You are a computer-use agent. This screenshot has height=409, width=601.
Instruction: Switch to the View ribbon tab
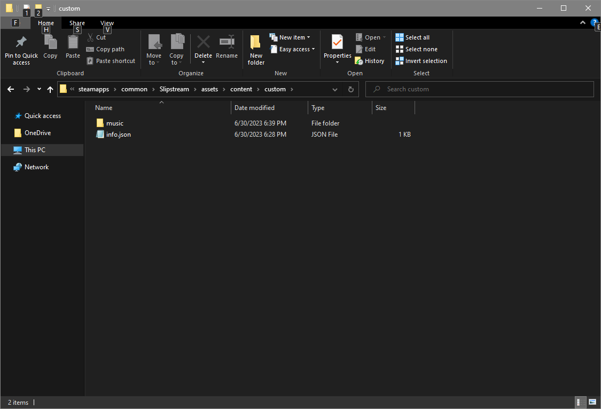click(x=107, y=23)
